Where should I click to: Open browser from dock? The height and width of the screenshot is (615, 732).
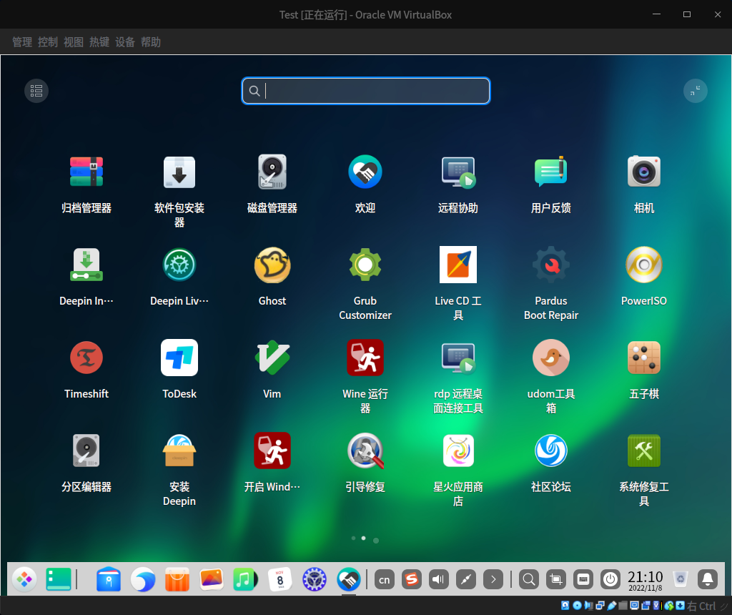143,579
